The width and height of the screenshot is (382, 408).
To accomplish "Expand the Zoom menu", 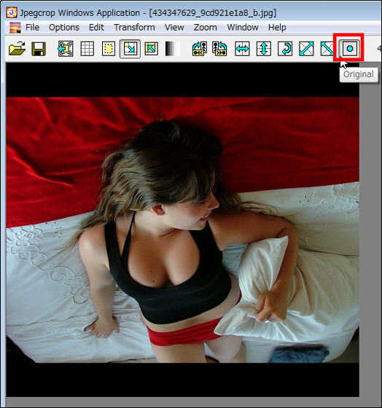I will point(205,28).
